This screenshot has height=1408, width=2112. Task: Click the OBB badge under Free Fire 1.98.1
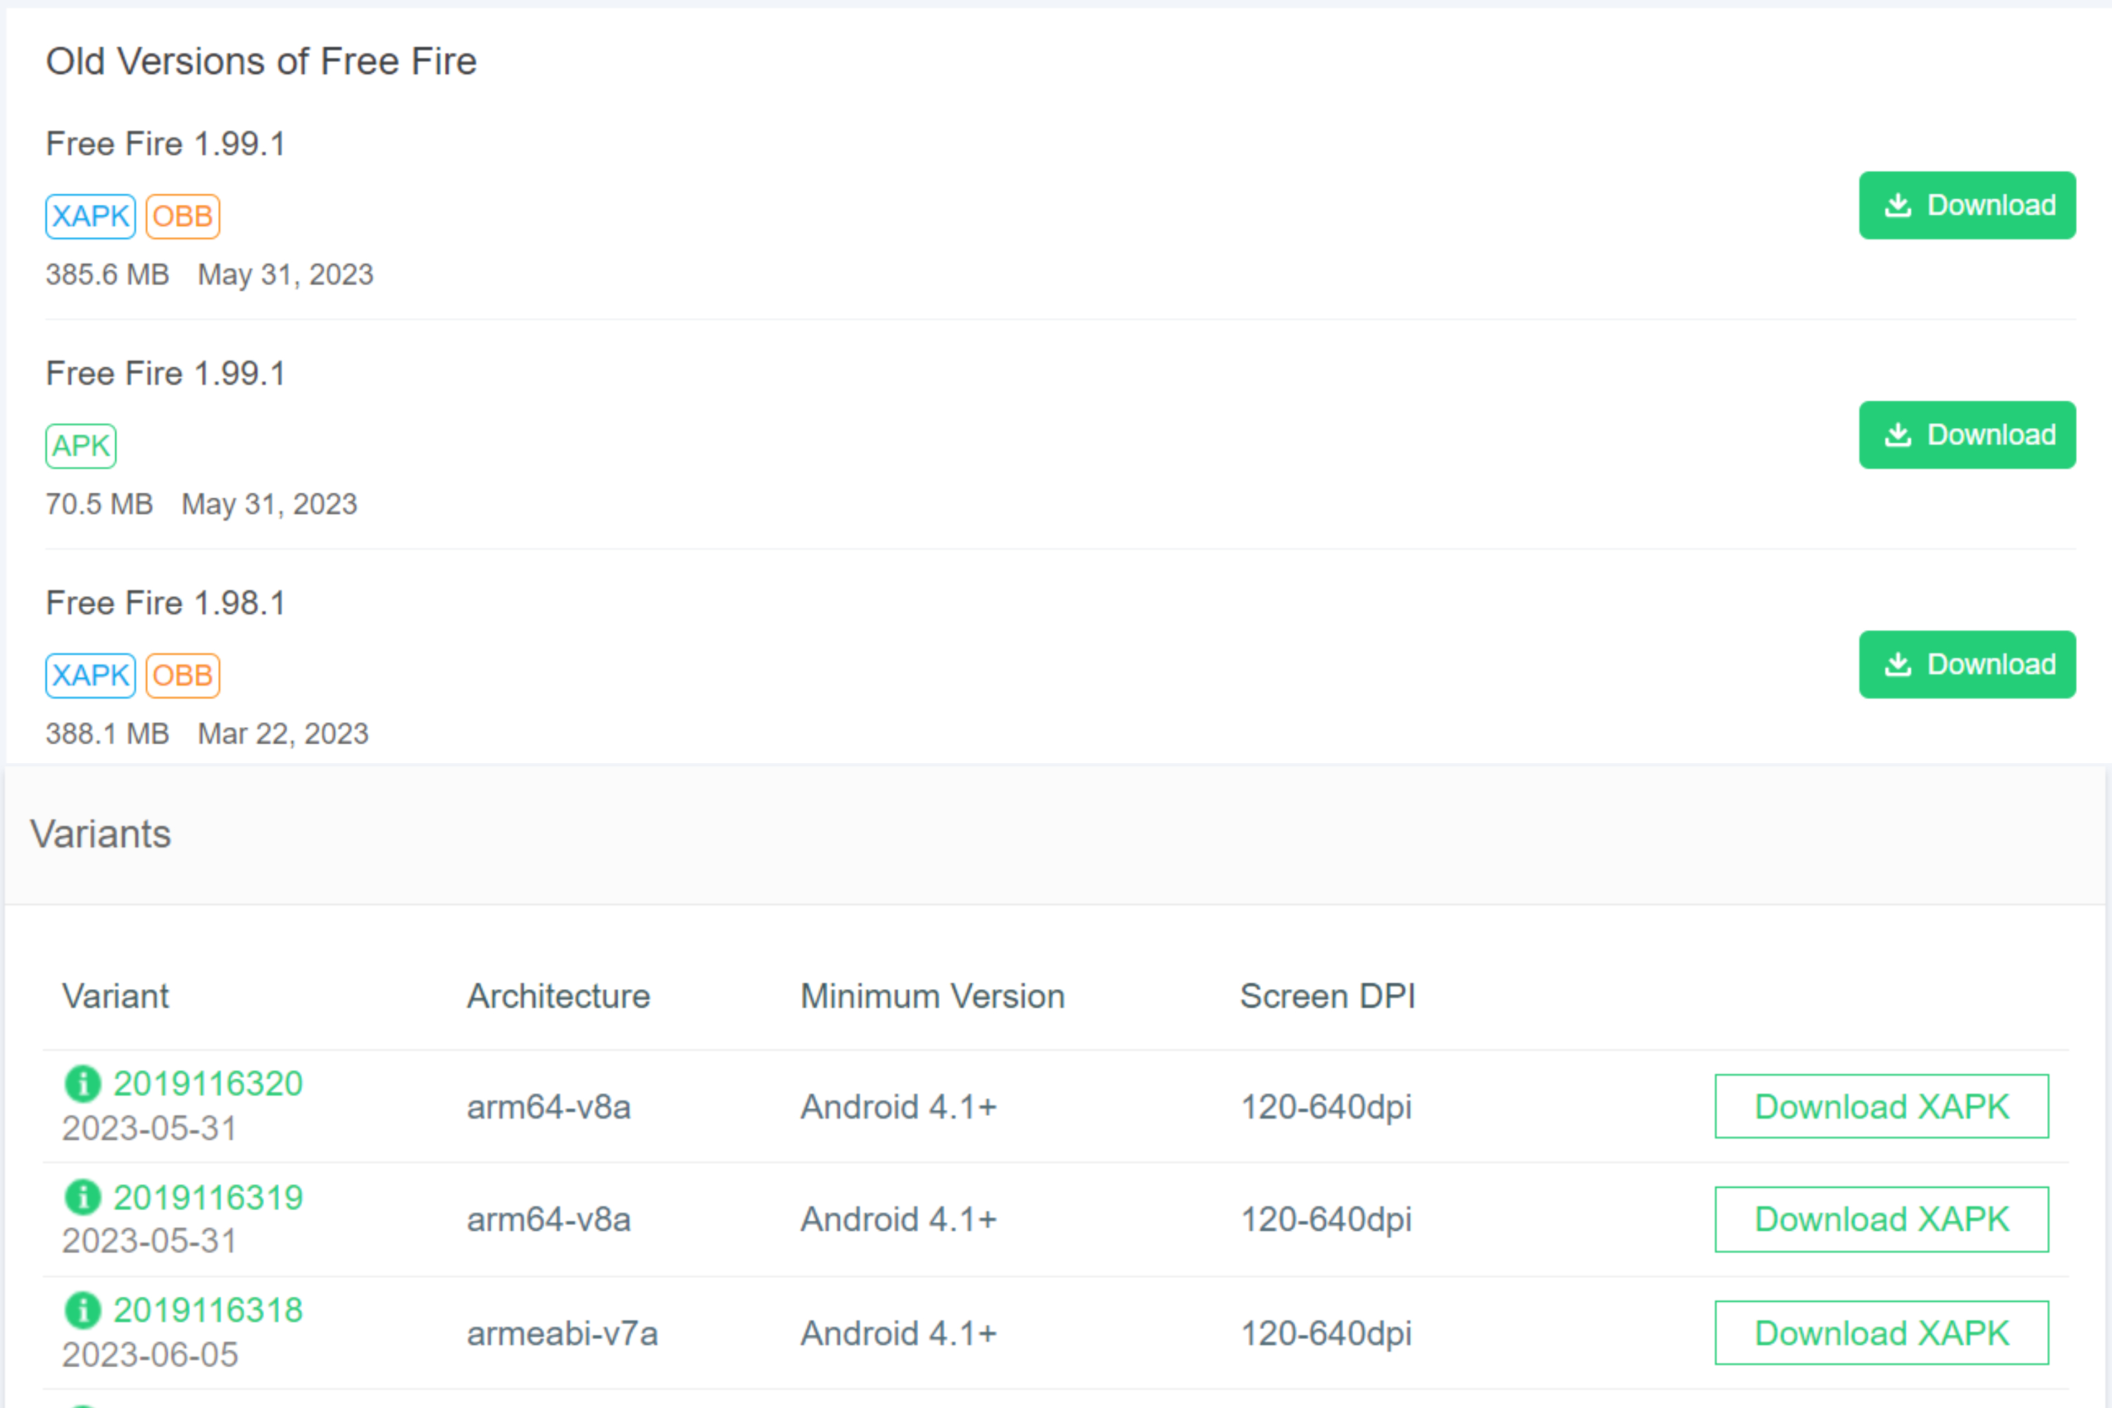tap(182, 674)
